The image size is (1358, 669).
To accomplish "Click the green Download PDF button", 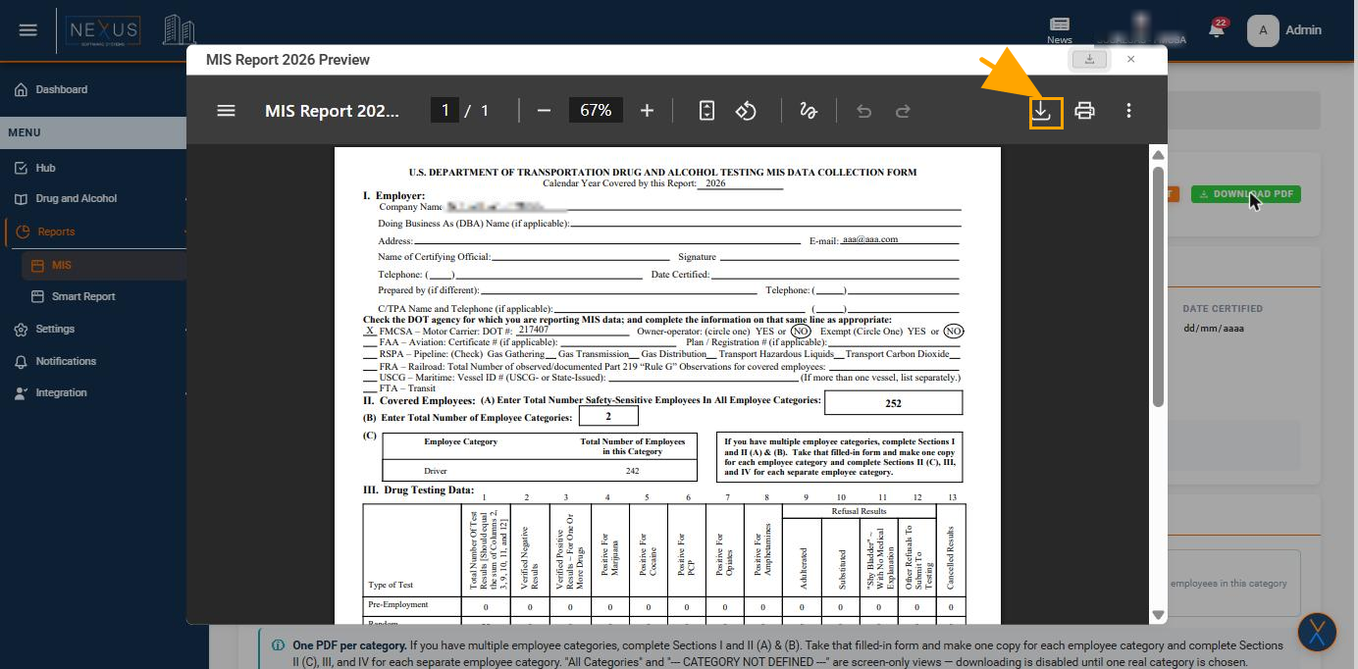I will [1245, 194].
